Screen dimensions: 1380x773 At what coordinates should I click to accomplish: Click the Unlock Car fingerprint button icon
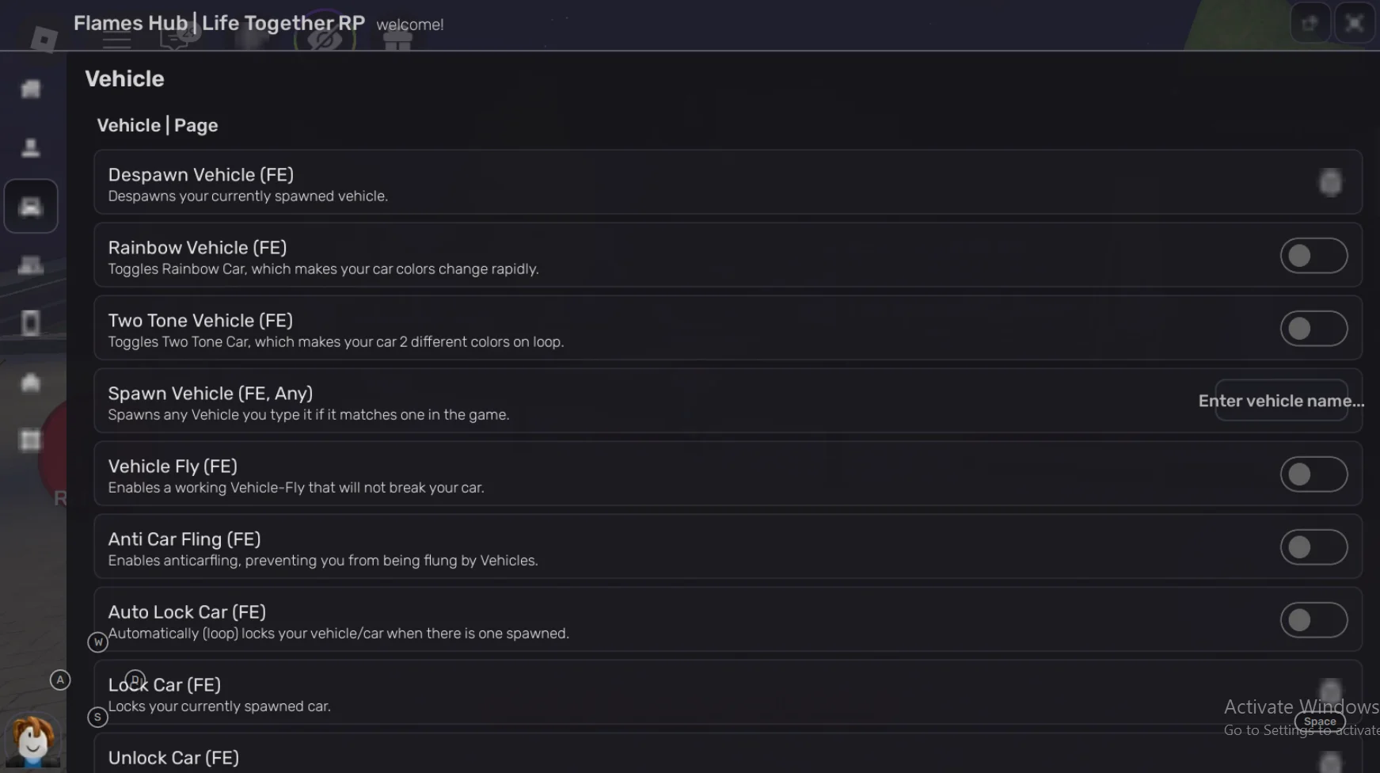click(1331, 762)
